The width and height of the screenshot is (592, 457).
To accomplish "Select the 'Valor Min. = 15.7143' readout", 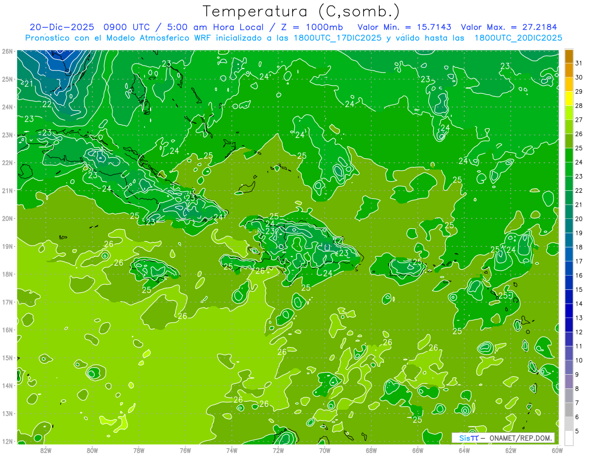I will 405,27.
